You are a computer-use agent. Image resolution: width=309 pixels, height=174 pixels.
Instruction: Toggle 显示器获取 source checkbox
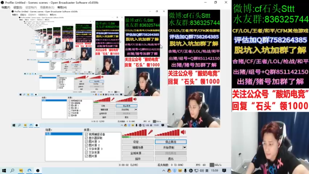pyautogui.click(x=86, y=138)
